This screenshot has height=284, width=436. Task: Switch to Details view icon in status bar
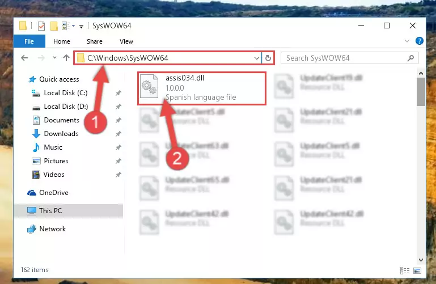tap(405, 270)
